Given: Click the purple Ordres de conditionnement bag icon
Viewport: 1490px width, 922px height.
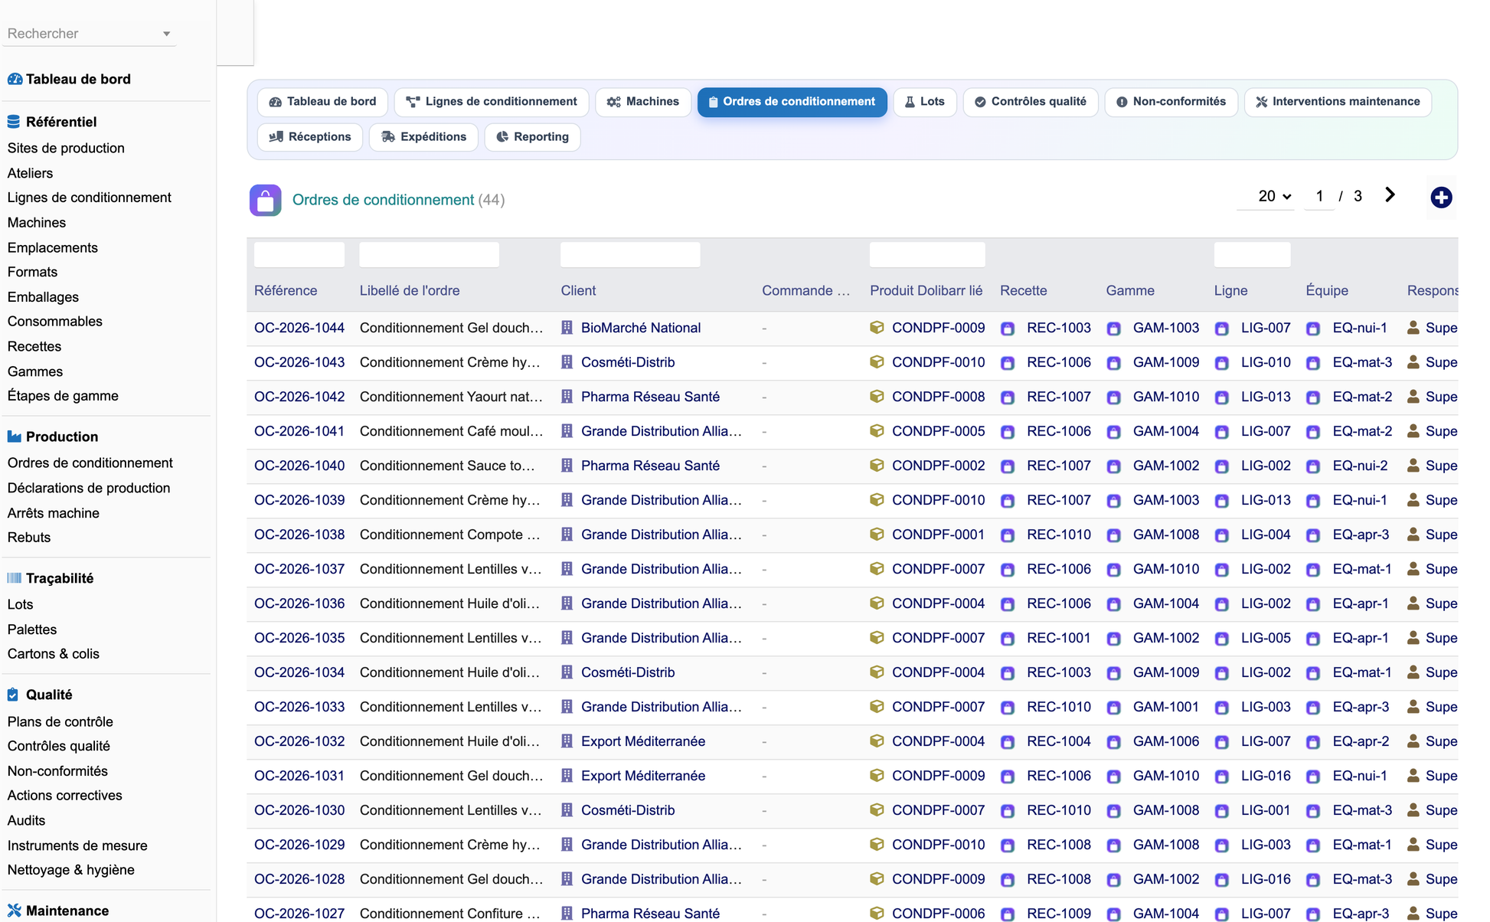Looking at the screenshot, I should 265,201.
